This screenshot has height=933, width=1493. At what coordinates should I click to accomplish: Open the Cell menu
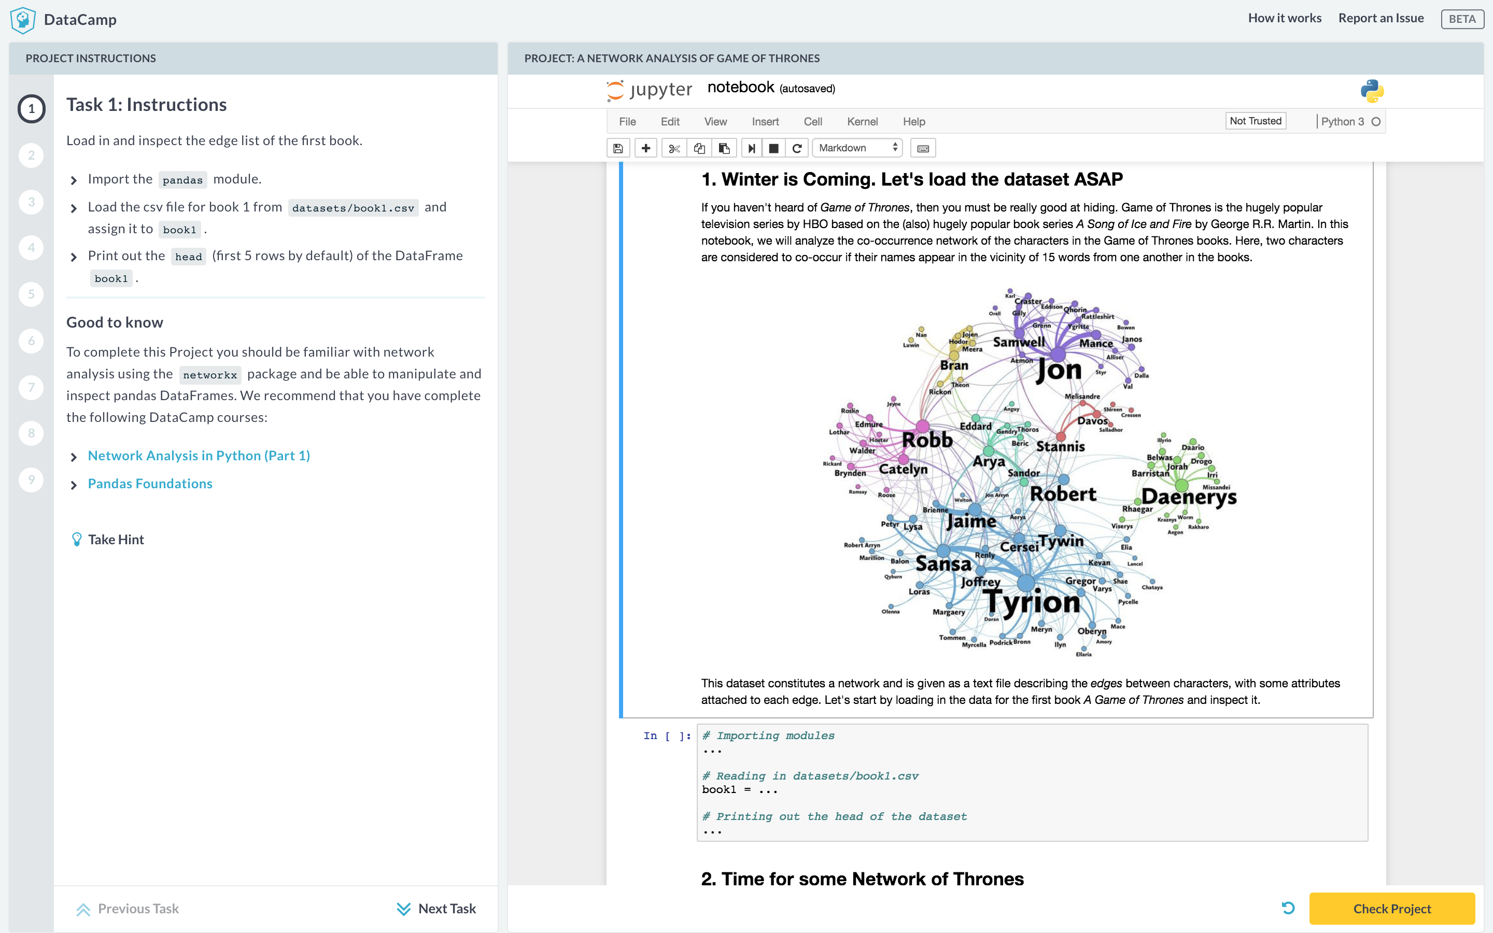(x=812, y=122)
